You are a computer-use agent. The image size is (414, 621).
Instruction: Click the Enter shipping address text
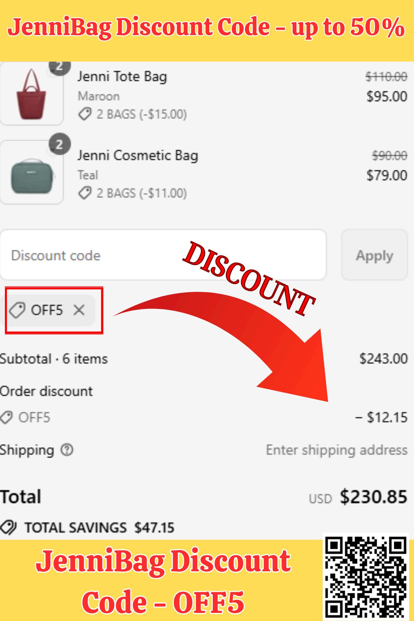coord(336,450)
